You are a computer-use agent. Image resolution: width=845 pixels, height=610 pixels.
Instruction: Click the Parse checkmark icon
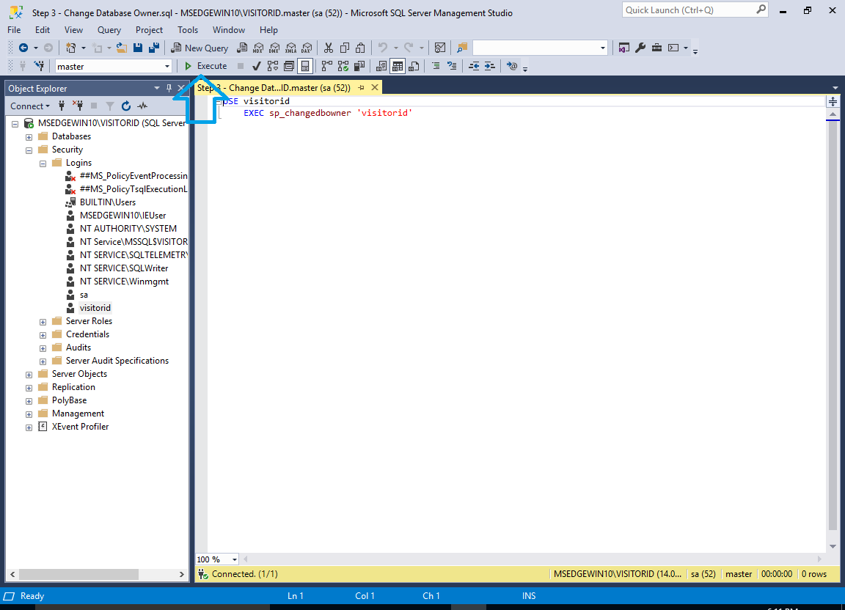257,66
